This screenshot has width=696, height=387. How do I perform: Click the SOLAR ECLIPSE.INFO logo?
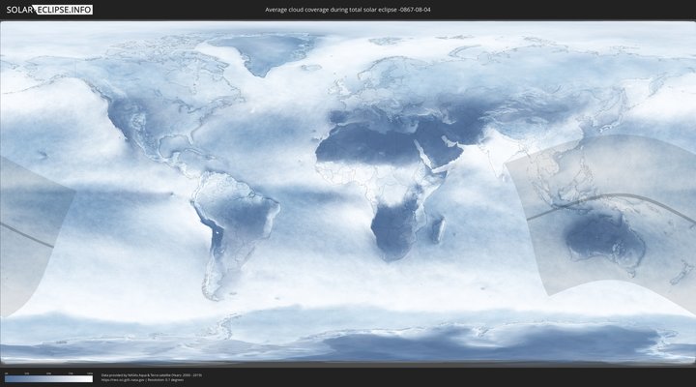47,10
